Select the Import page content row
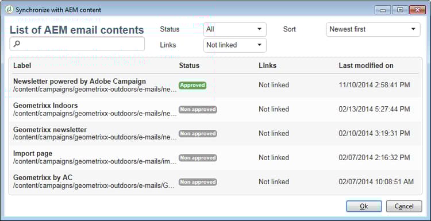The height and width of the screenshot is (221, 431). [215, 158]
